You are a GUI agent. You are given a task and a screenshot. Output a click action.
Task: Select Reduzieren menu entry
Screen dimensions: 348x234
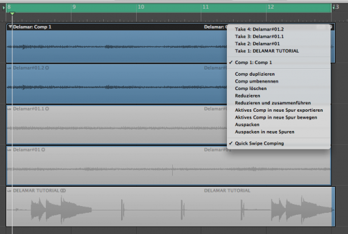pyautogui.click(x=279, y=96)
